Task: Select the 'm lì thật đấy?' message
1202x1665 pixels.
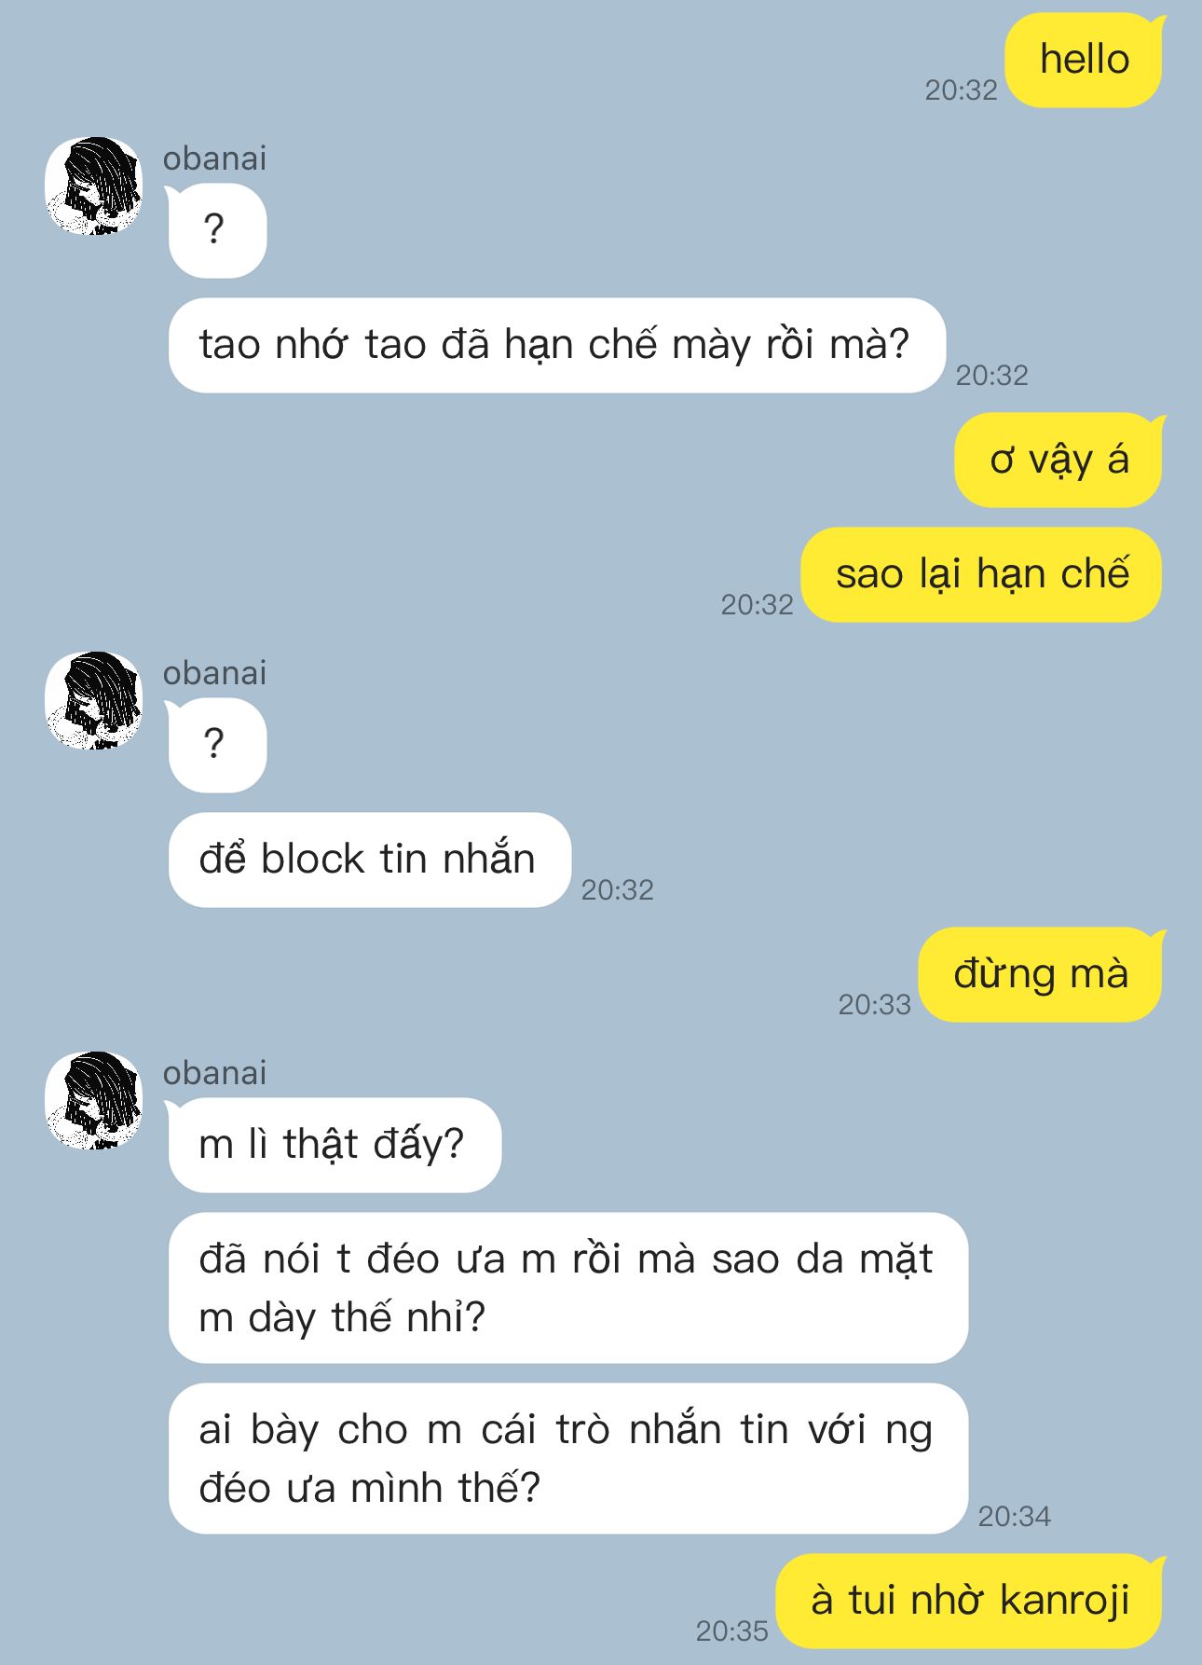Action: [334, 1145]
